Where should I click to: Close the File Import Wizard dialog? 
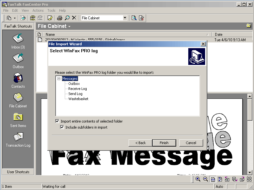point(203,44)
